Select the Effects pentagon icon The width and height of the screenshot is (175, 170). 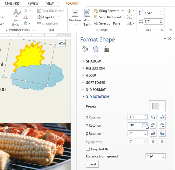96,49
